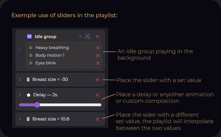Screen dimensions: 221x137
Task: Remove the Breast size = -30 item
Action: point(98,80)
